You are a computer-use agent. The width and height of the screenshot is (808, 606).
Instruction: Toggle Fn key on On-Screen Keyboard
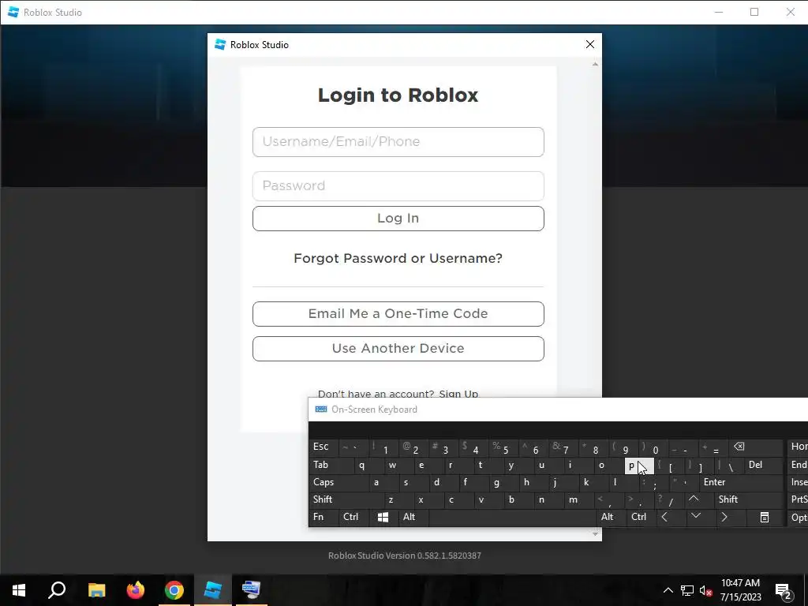[x=323, y=517]
